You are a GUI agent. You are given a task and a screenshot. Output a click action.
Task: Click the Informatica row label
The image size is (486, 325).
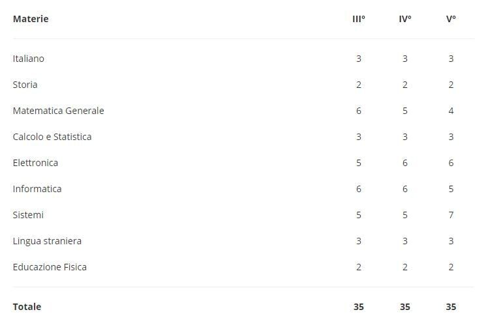click(37, 189)
